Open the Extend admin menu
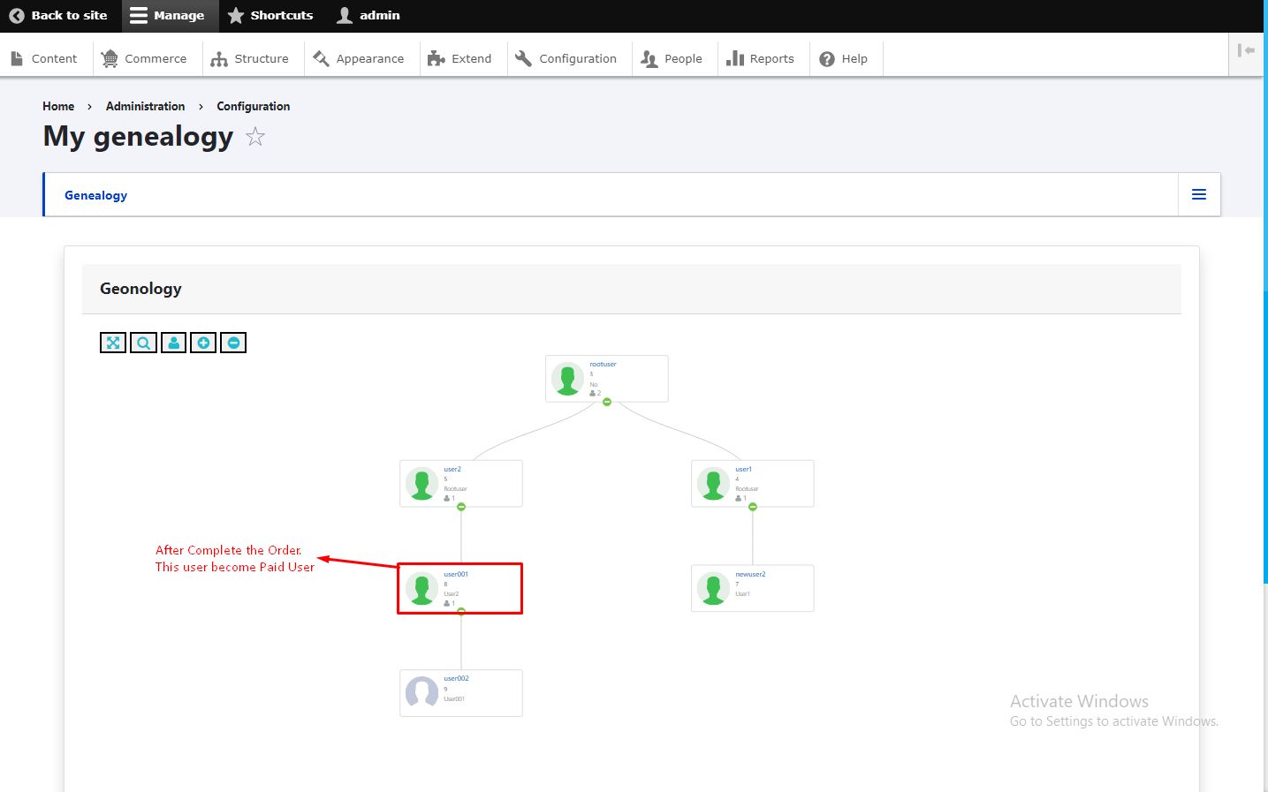This screenshot has height=792, width=1268. click(459, 58)
